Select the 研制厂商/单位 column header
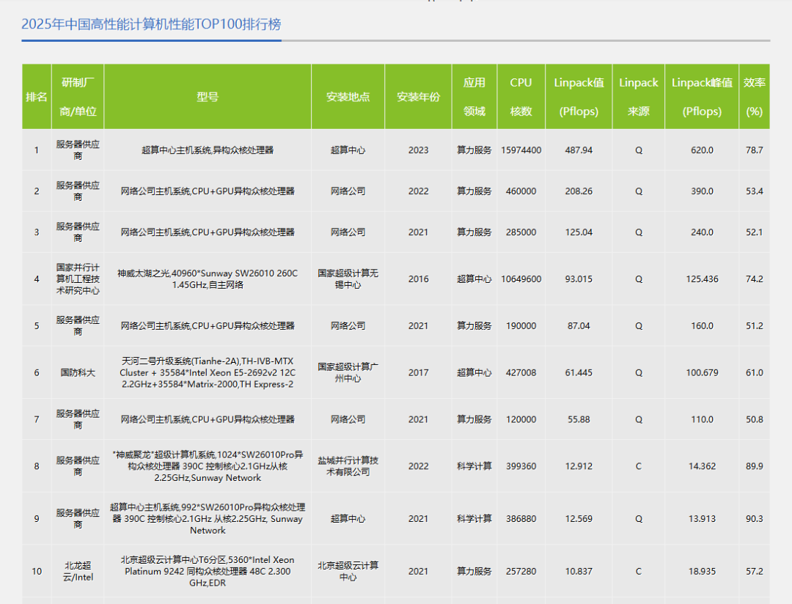Image resolution: width=792 pixels, height=604 pixels. (x=78, y=97)
